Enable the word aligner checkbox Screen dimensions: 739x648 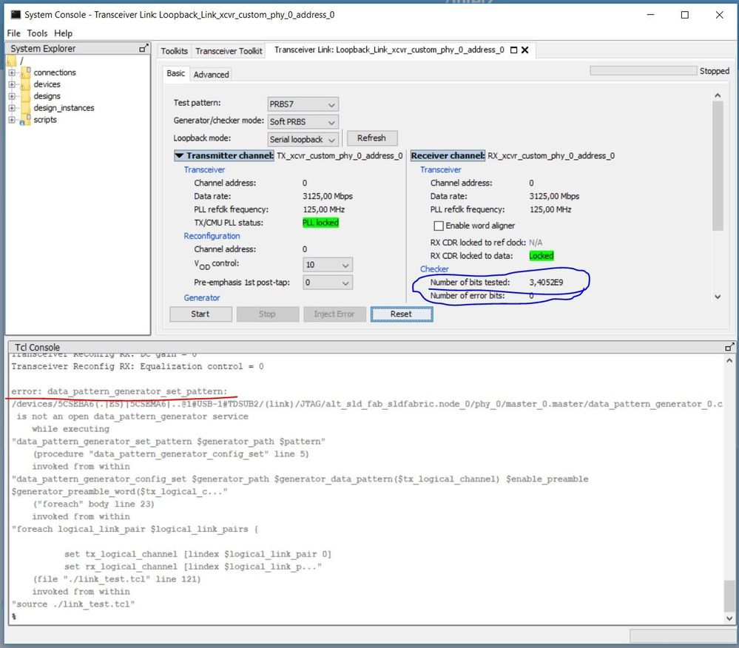[x=439, y=226]
